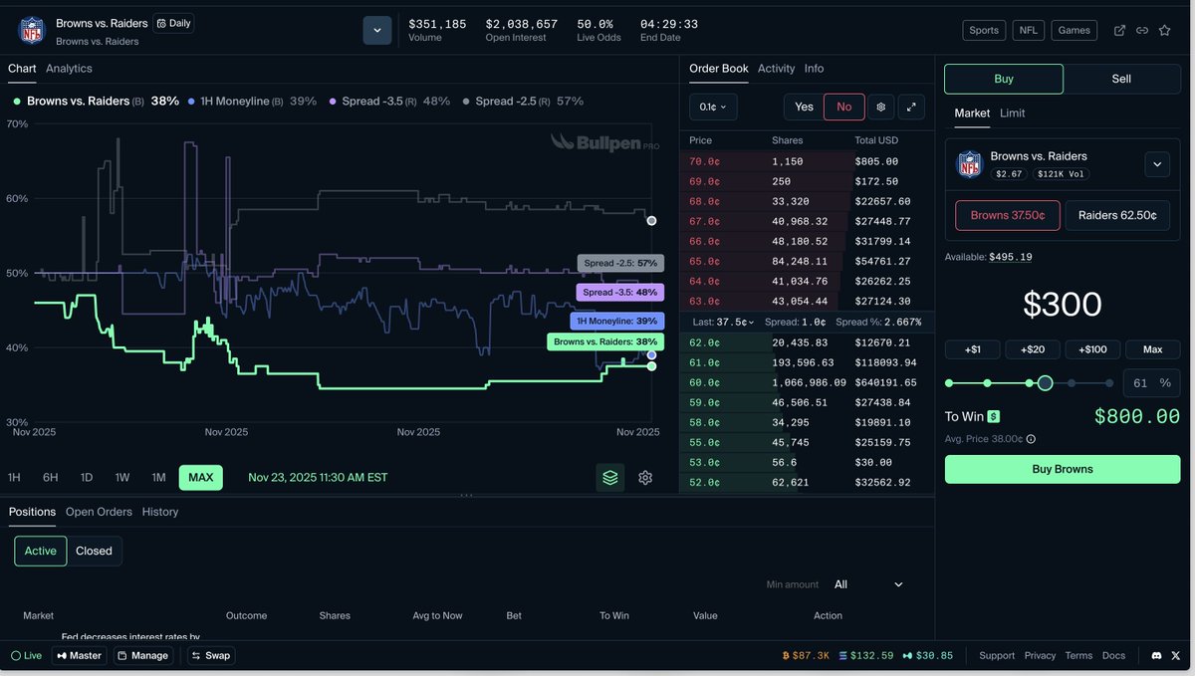Open the Last: 37.5¢ dropdown
Screen dimensions: 1195x676
pos(722,322)
